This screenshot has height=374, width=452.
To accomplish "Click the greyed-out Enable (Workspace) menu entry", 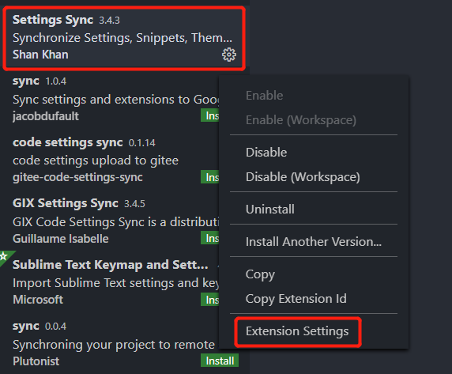I will pos(301,120).
